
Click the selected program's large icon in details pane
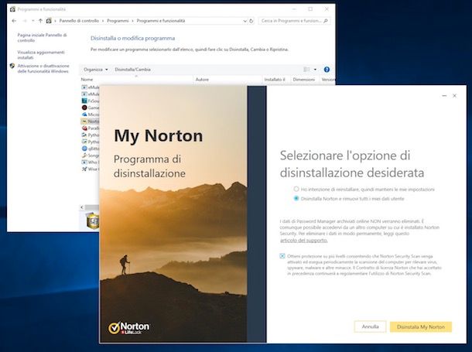point(92,220)
